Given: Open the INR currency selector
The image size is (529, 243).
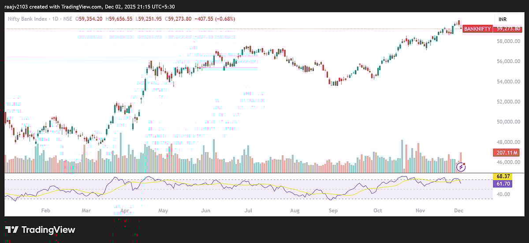Looking at the screenshot, I should [x=503, y=19].
